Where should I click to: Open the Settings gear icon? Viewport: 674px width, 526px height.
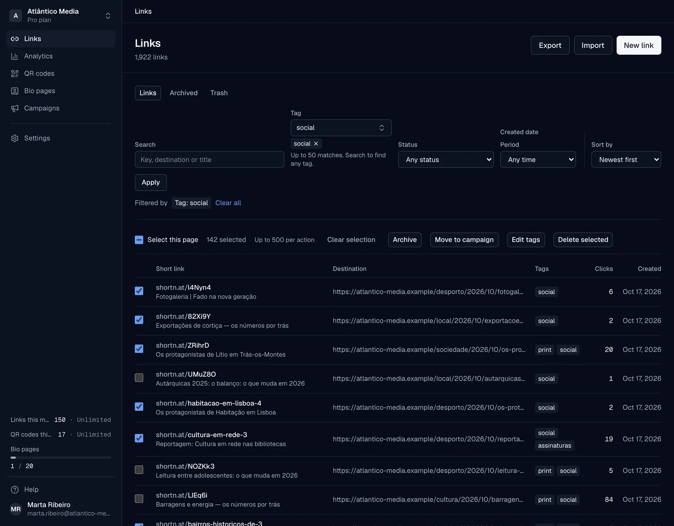15,138
